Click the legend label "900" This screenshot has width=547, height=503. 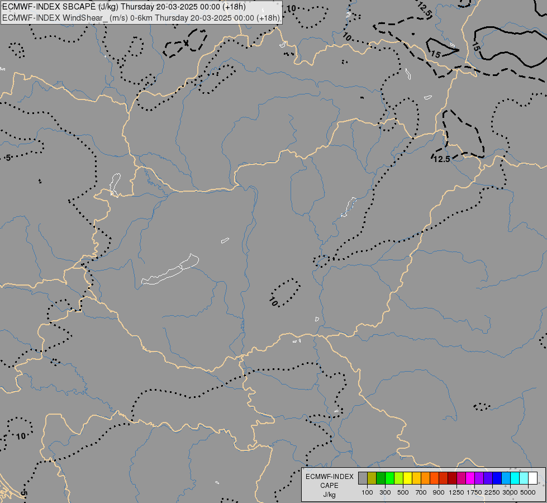pyautogui.click(x=439, y=492)
